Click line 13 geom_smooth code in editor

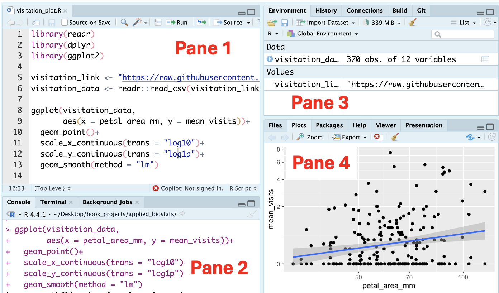(99, 165)
